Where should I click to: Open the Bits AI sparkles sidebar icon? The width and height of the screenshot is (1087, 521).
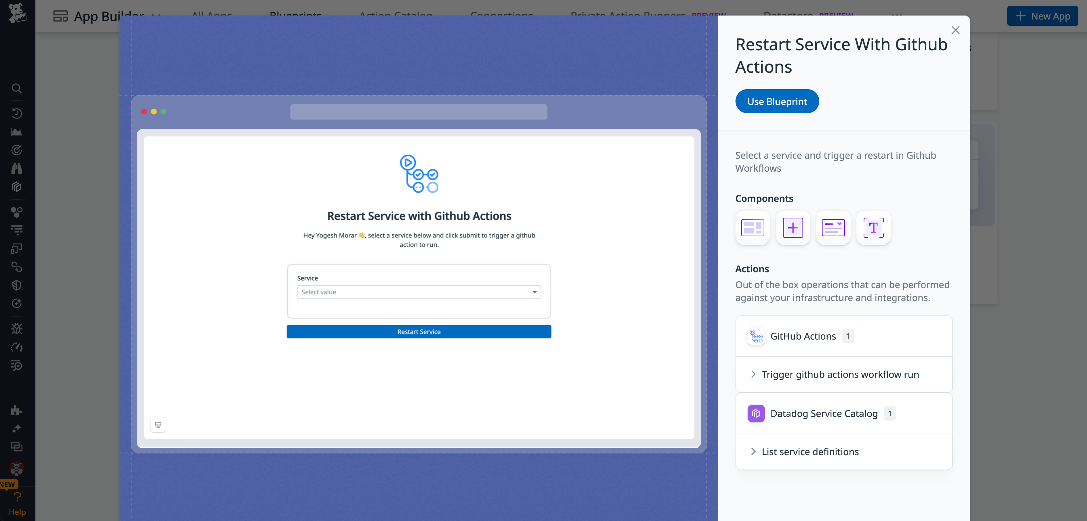click(17, 428)
